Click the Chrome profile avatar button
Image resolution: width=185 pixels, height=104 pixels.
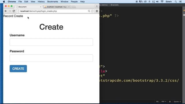tap(97, 6)
